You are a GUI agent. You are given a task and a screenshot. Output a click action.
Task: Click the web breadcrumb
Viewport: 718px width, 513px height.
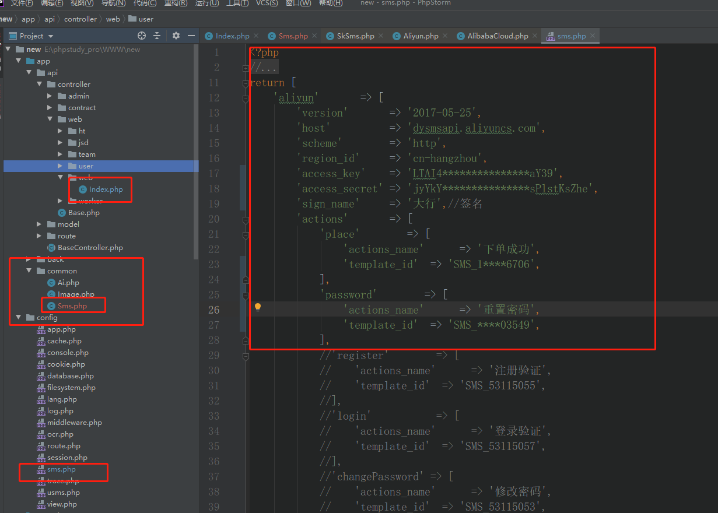click(x=113, y=19)
